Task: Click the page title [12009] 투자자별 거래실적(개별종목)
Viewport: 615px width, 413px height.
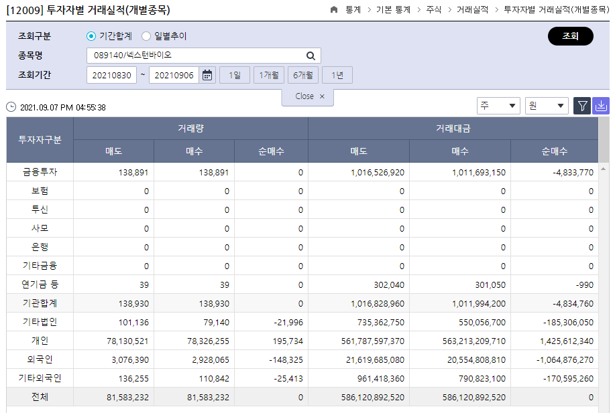Action: pos(89,10)
